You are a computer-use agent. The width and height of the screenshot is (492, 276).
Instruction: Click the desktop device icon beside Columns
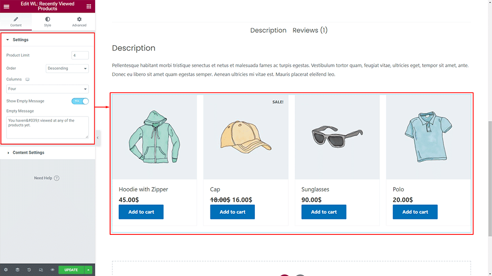tap(27, 80)
